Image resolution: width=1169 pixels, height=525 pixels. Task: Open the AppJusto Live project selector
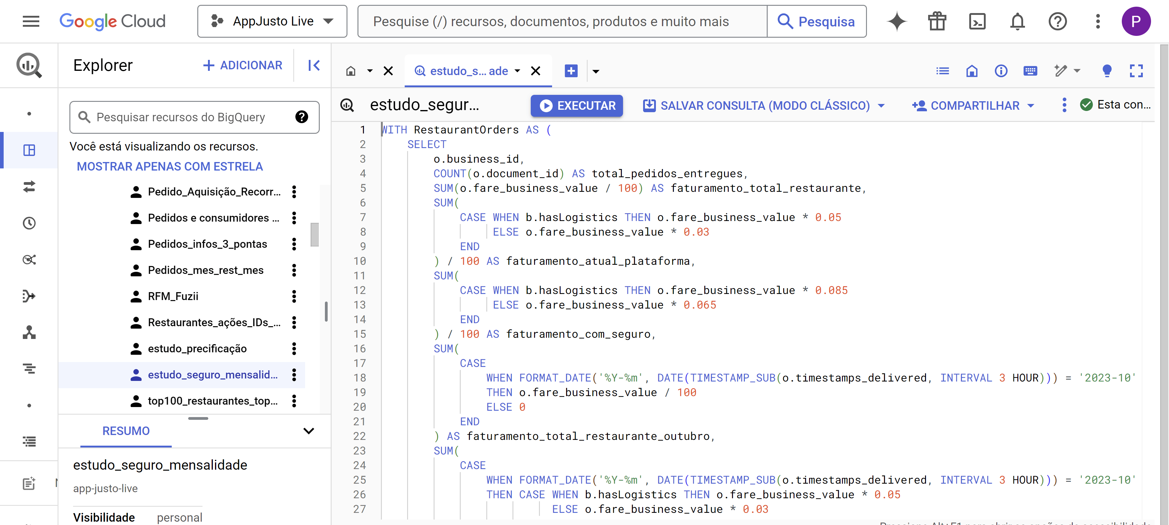(x=272, y=21)
